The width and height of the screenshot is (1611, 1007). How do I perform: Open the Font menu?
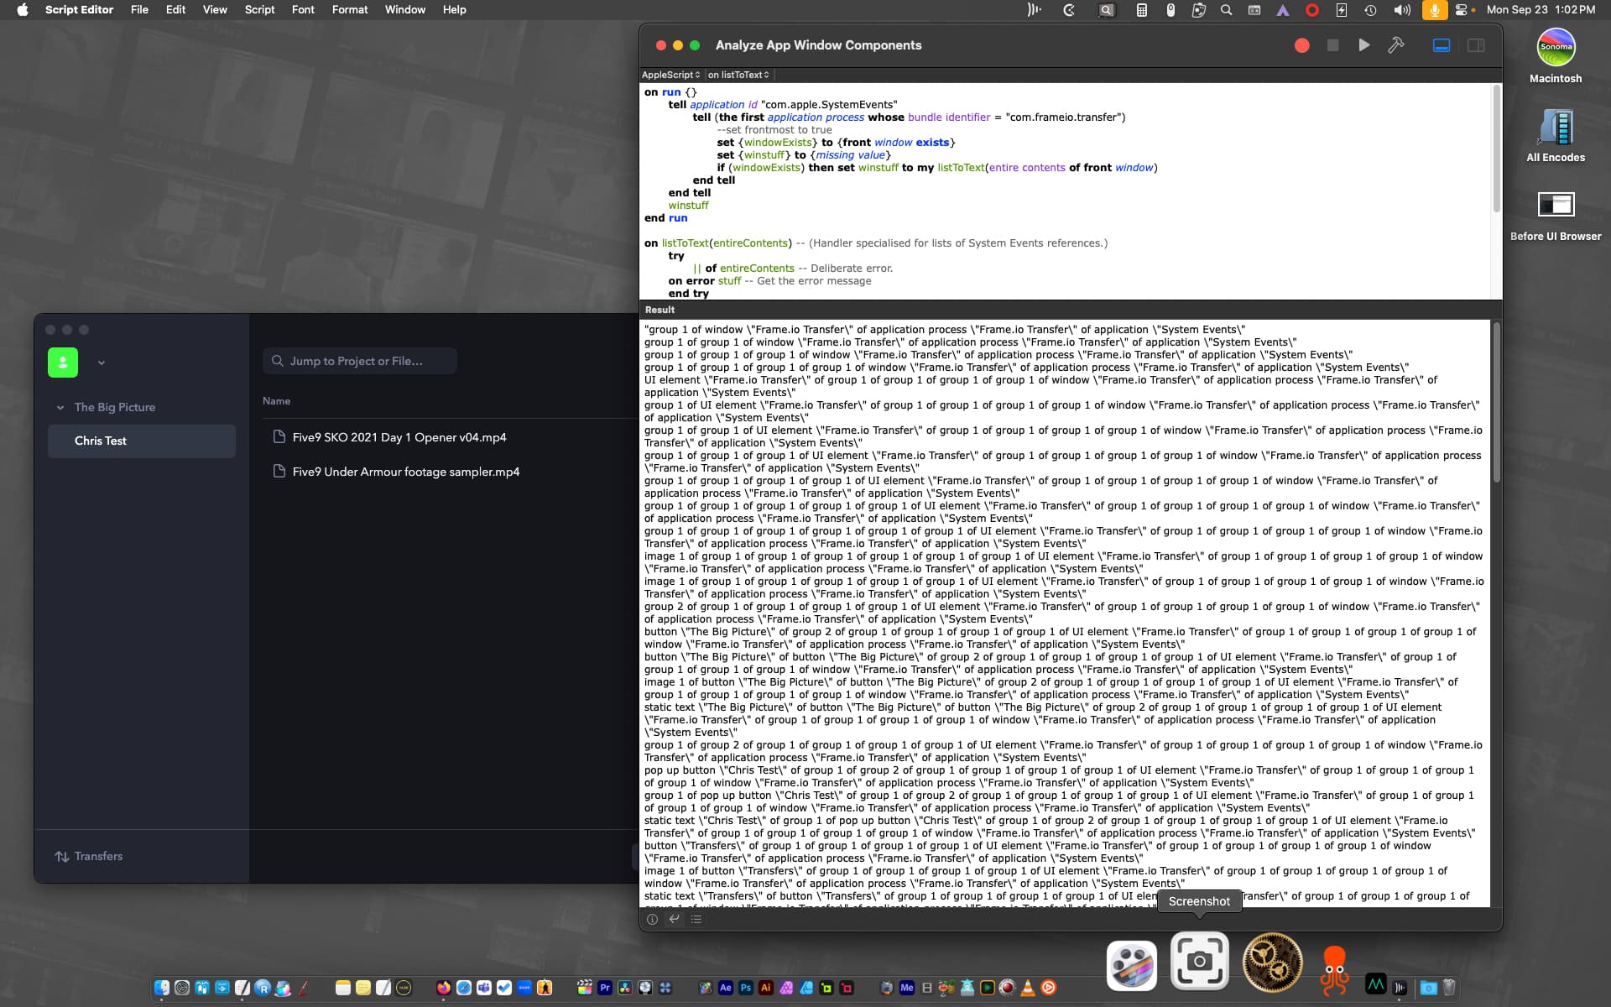[x=303, y=9]
